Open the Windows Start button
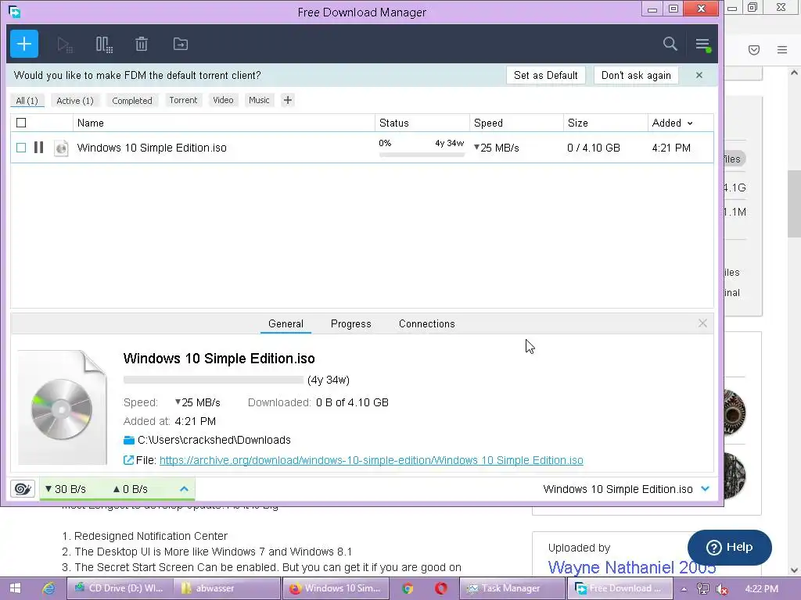This screenshot has height=600, width=801. click(x=15, y=588)
